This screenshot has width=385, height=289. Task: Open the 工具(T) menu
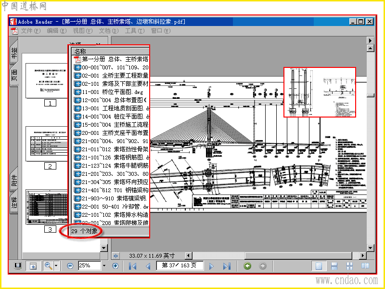[x=135, y=31]
